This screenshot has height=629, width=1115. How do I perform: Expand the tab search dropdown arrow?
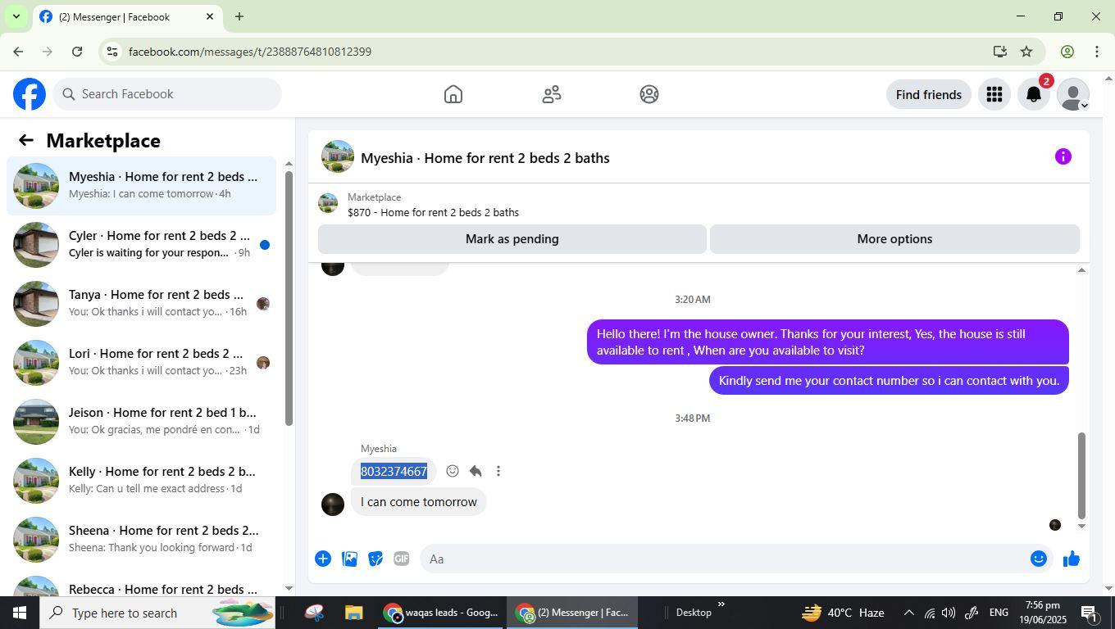pyautogui.click(x=16, y=16)
